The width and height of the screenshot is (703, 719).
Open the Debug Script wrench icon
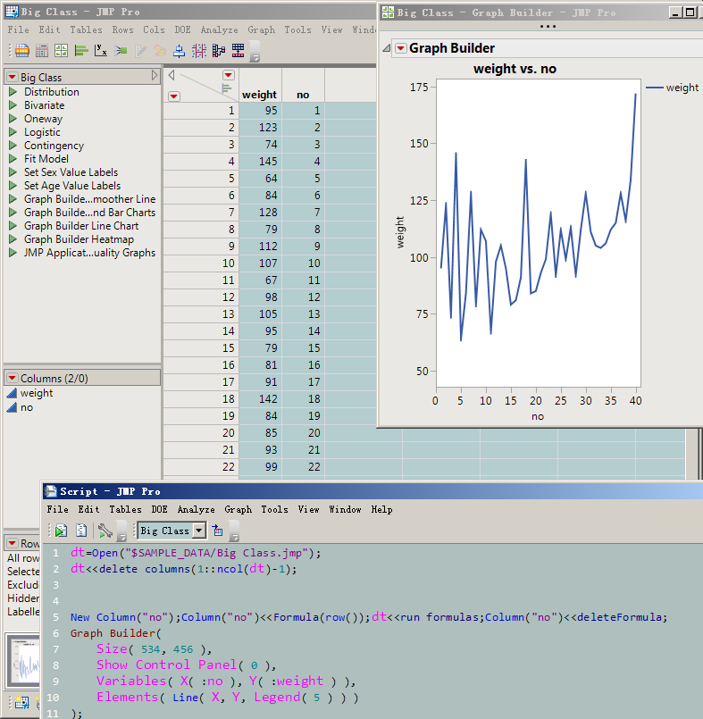[x=105, y=531]
